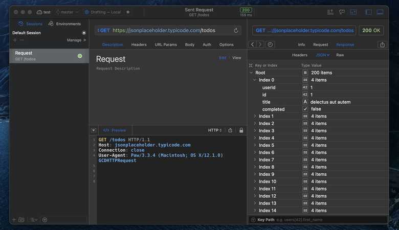Go forward with the right arrow in the response panel

(x=260, y=44)
